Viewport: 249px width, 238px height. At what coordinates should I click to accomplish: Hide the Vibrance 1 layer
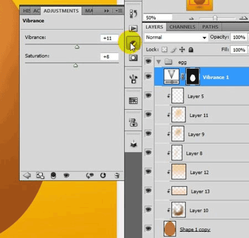(x=148, y=76)
